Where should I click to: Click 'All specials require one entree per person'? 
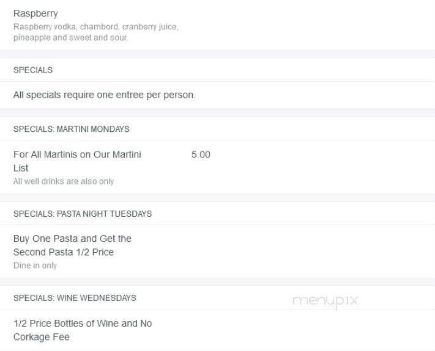[104, 95]
